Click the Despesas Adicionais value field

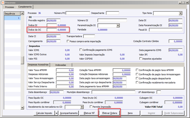[x=65, y=74]
